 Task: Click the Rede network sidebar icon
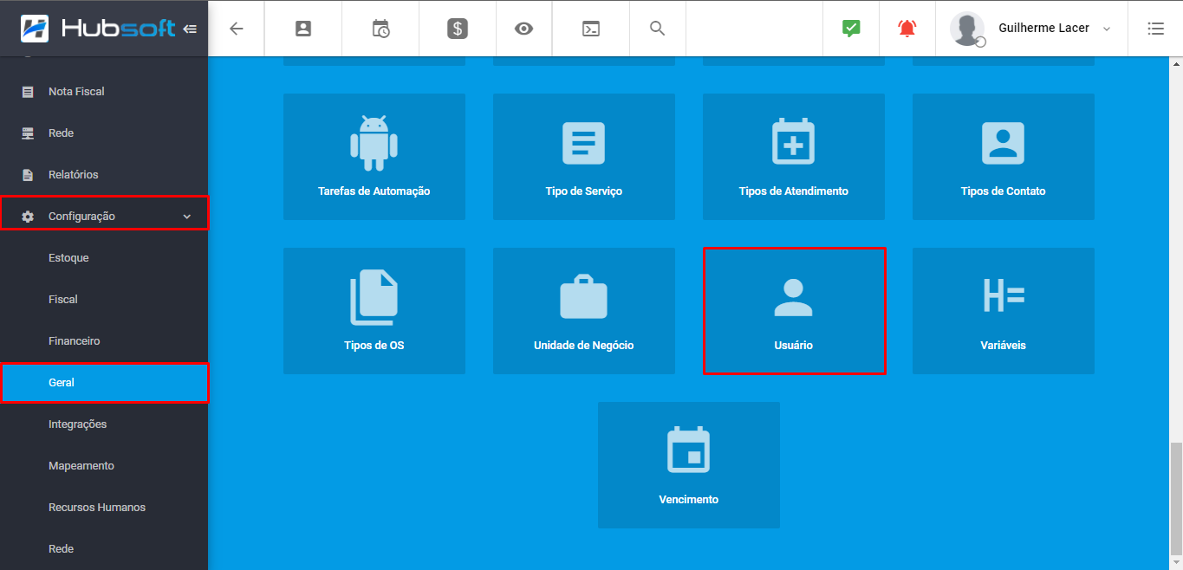point(28,133)
